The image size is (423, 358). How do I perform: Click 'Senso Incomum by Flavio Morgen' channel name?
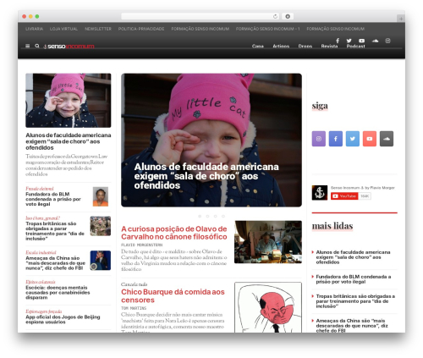click(x=363, y=188)
